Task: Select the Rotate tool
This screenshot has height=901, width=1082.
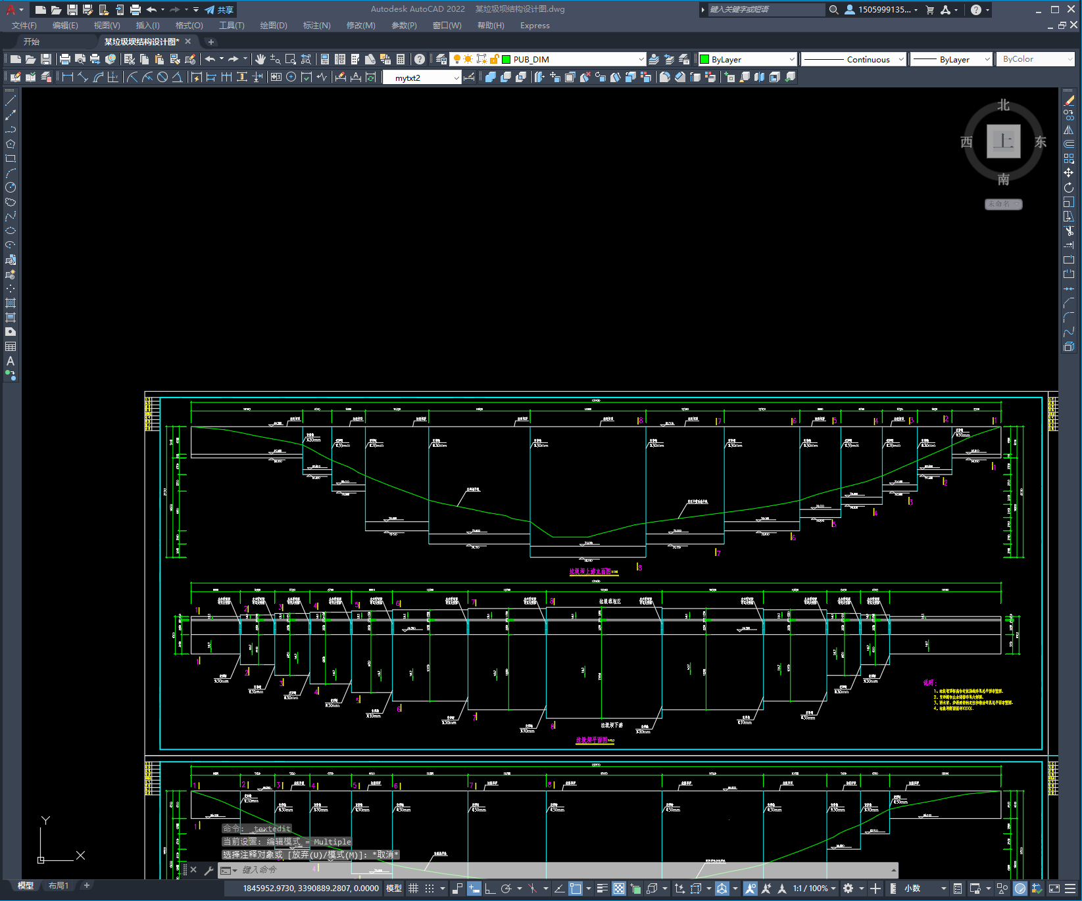Action: tap(1069, 187)
